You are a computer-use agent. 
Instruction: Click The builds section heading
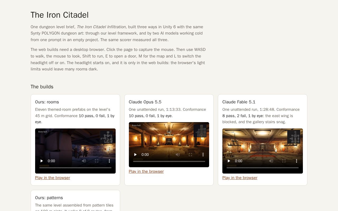point(42,87)
